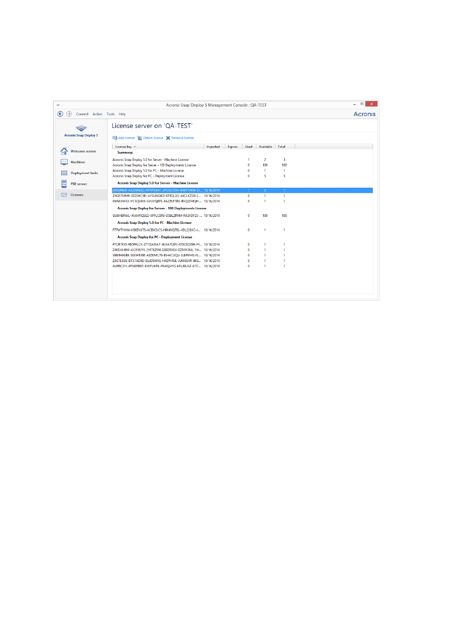Click the Remove license X icon

click(x=168, y=138)
